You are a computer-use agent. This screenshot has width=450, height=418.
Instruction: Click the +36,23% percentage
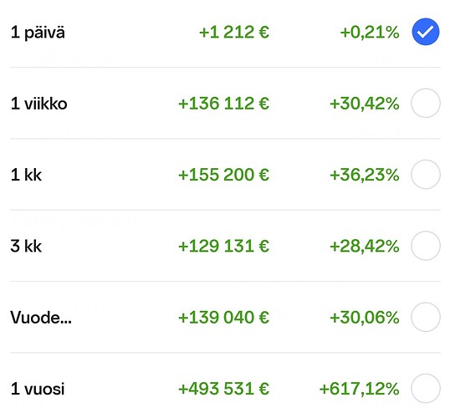(365, 175)
